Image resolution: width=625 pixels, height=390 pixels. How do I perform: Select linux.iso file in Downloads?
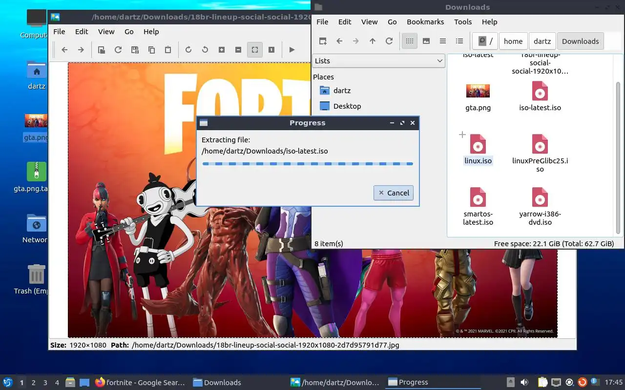(478, 150)
